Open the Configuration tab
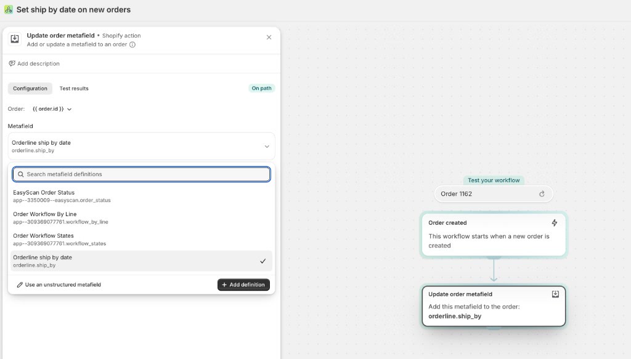631x359 pixels. click(30, 89)
